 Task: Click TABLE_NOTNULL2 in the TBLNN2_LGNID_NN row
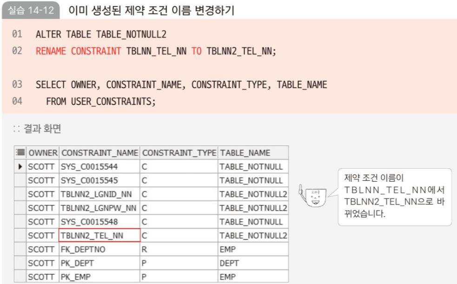[253, 194]
